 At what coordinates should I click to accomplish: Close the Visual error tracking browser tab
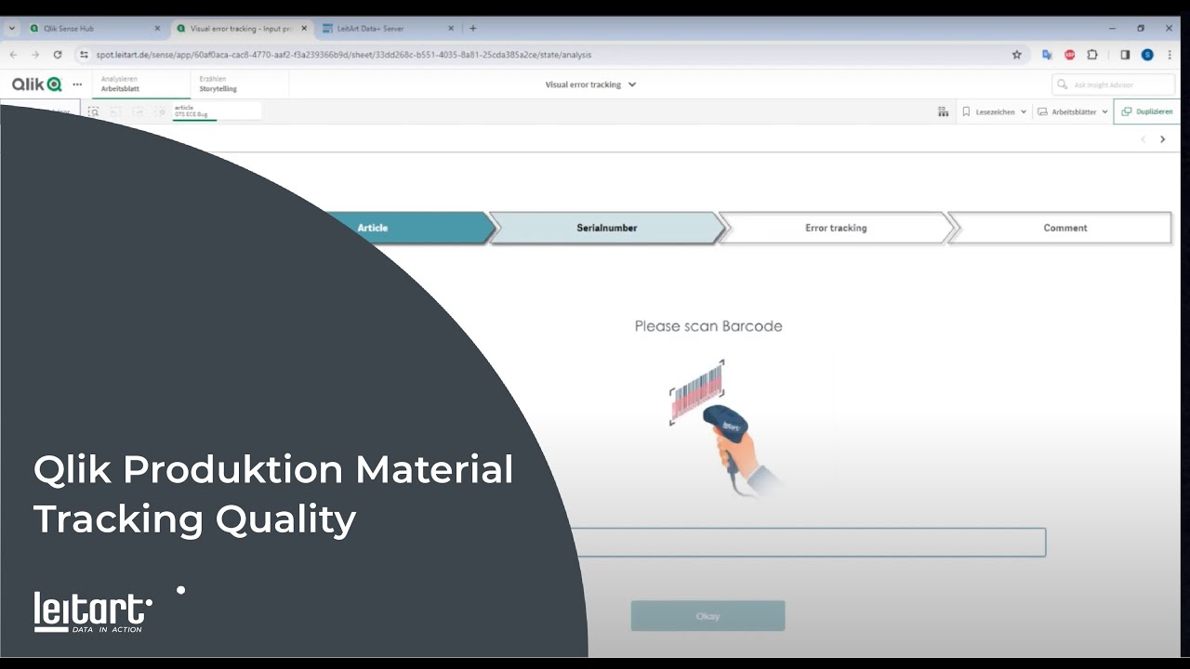point(304,29)
